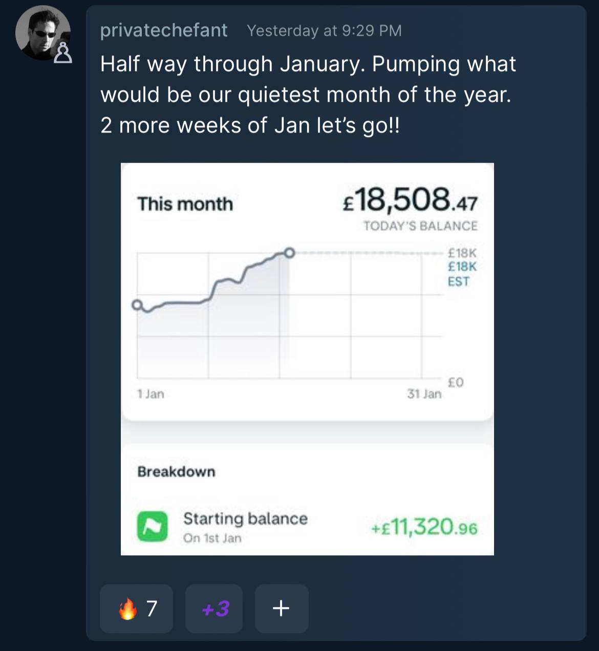This screenshot has height=651, width=599.
Task: Click the Starting balance row label
Action: click(x=245, y=519)
